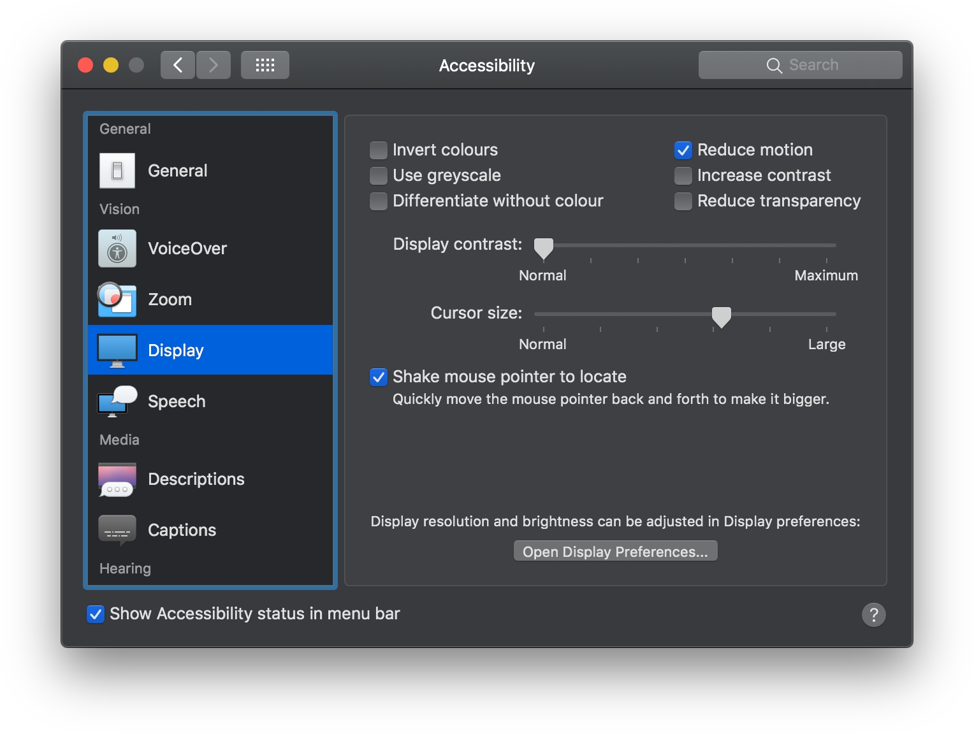Viewport: 974px width, 734px height.
Task: Click the Normal label under Cursor size
Action: (542, 344)
